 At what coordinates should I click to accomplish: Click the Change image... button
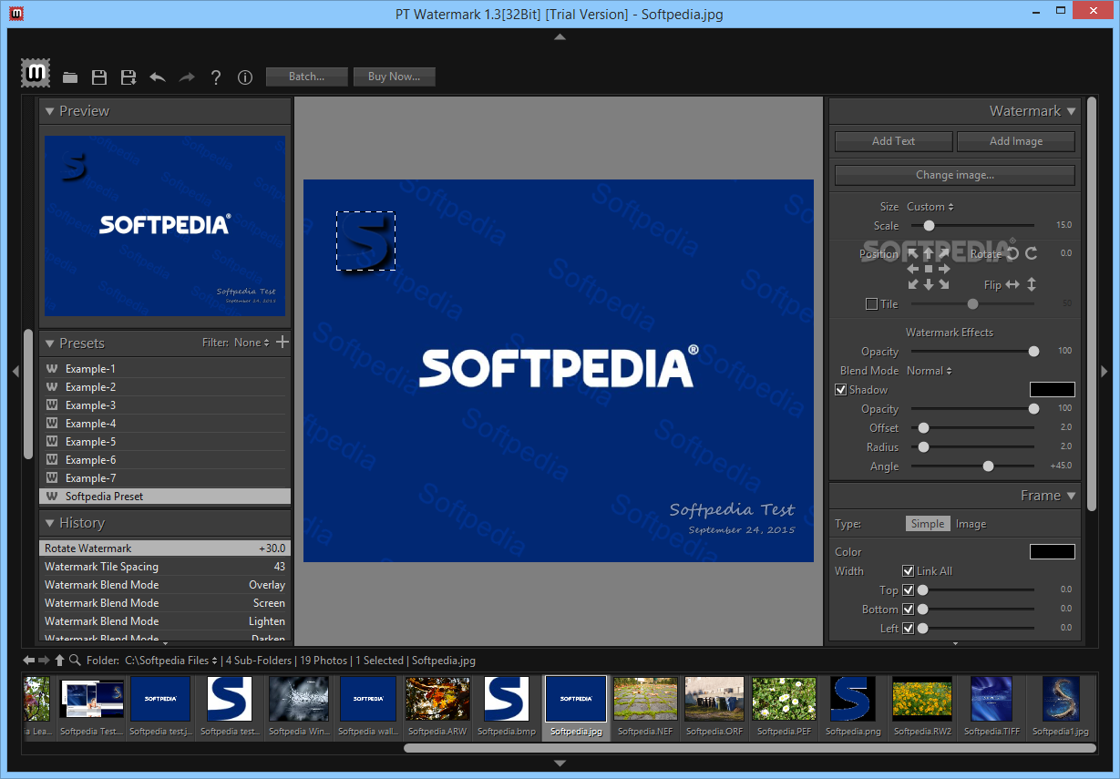955,175
